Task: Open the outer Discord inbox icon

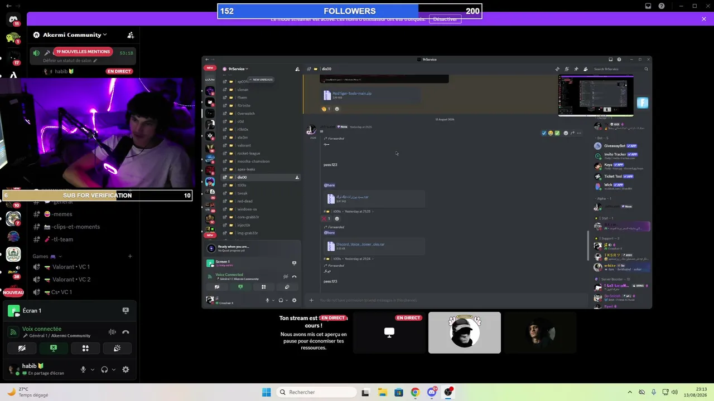Action: 648,6
